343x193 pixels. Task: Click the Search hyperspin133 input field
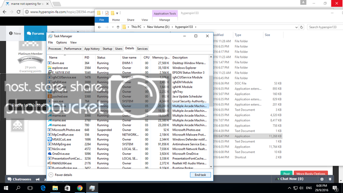[324, 27]
